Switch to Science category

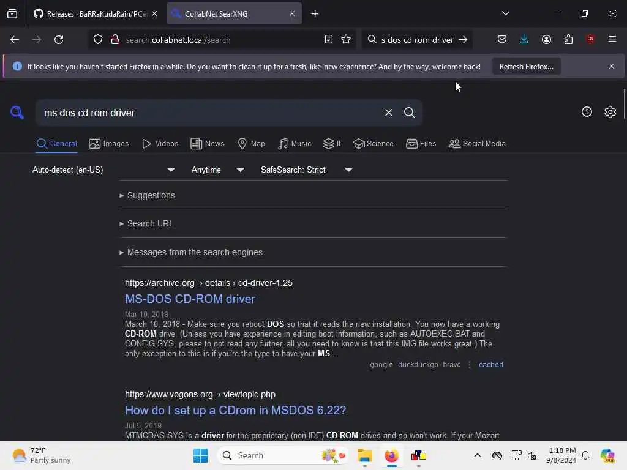373,143
